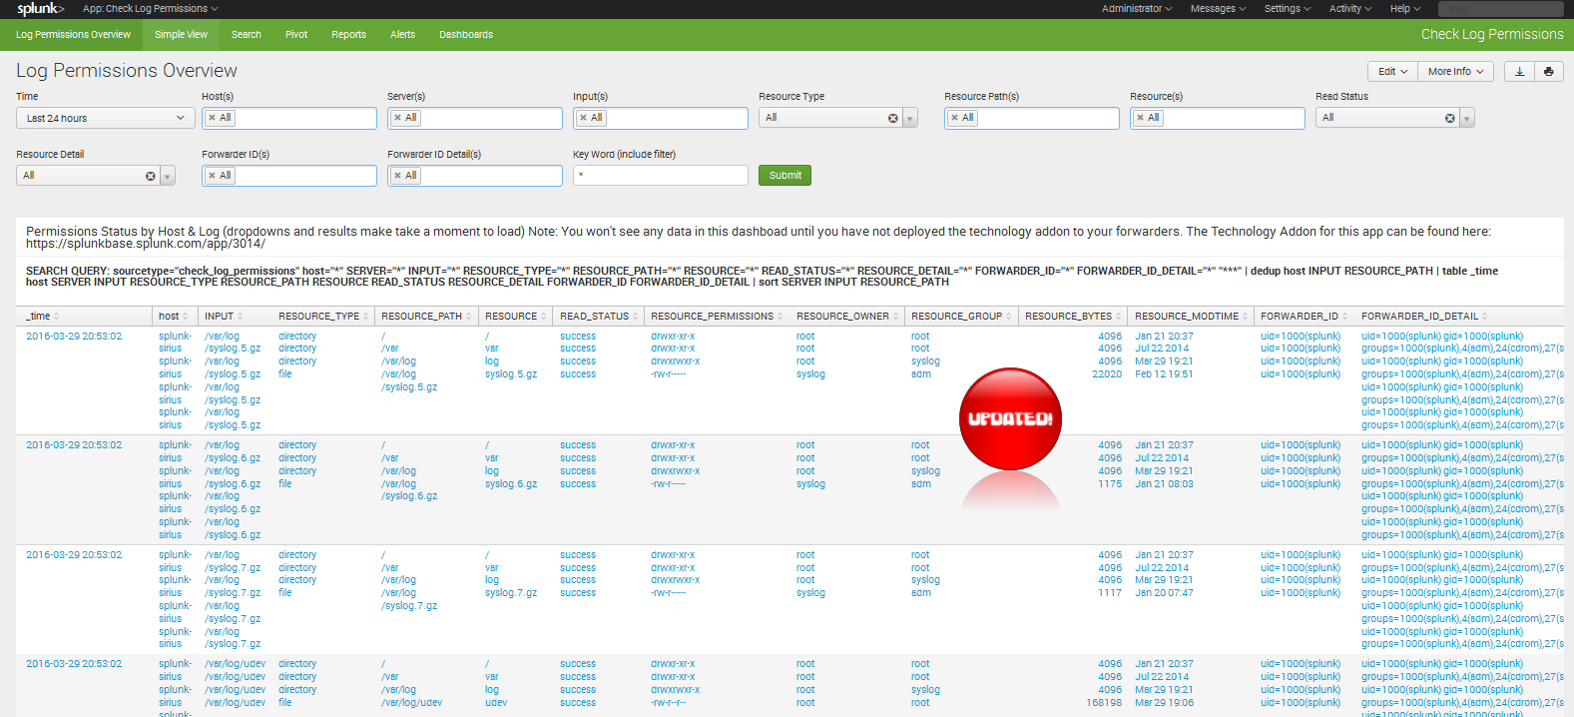Sort by RESOURCE_PERMISSIONS column header
The height and width of the screenshot is (717, 1574).
click(717, 317)
